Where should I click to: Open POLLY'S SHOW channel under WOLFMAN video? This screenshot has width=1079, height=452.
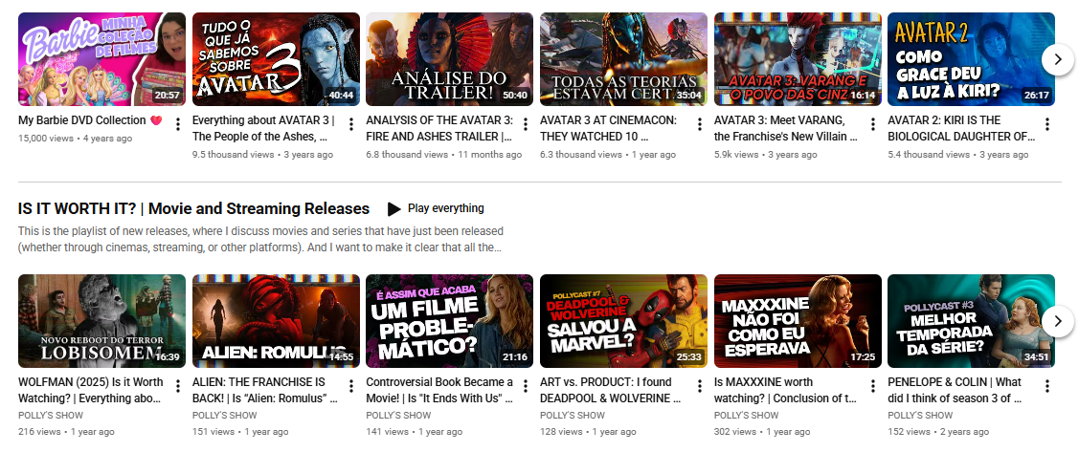point(51,415)
